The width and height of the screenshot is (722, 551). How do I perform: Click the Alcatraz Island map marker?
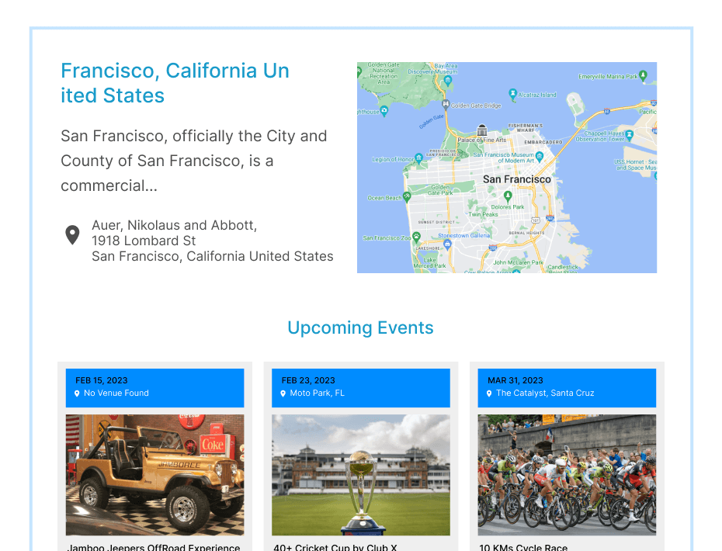click(512, 94)
